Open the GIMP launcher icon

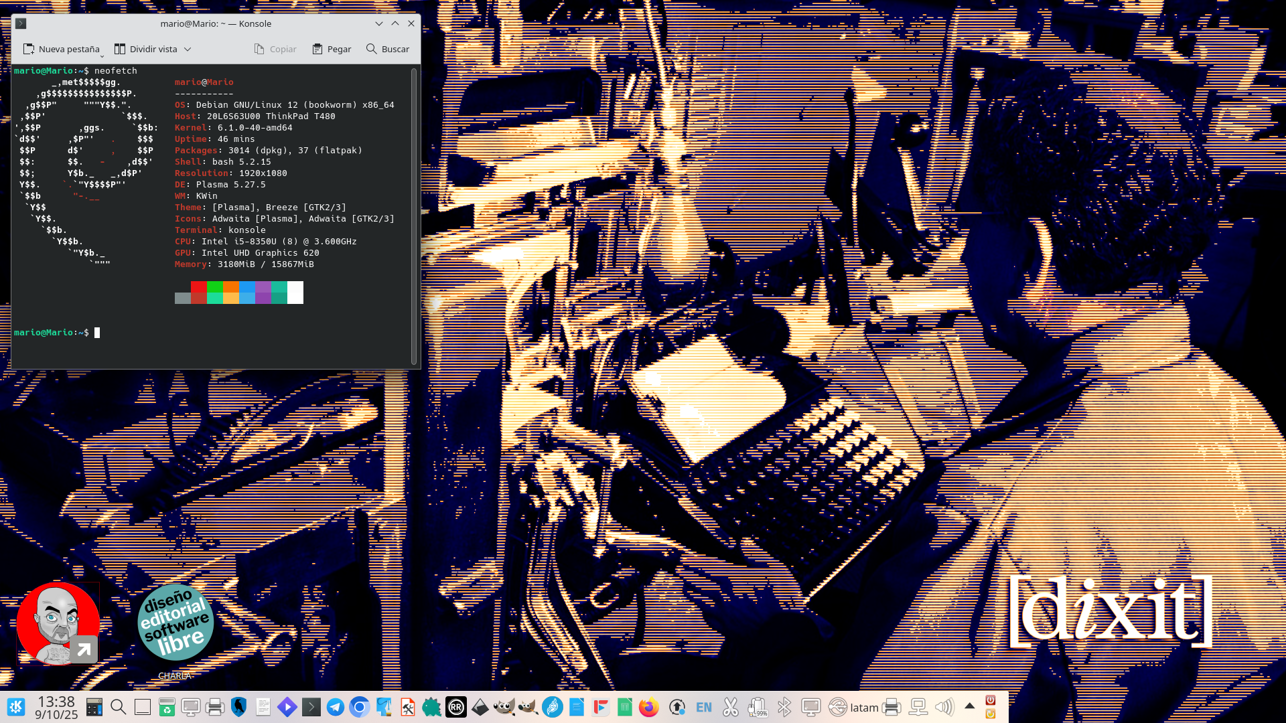coord(504,708)
